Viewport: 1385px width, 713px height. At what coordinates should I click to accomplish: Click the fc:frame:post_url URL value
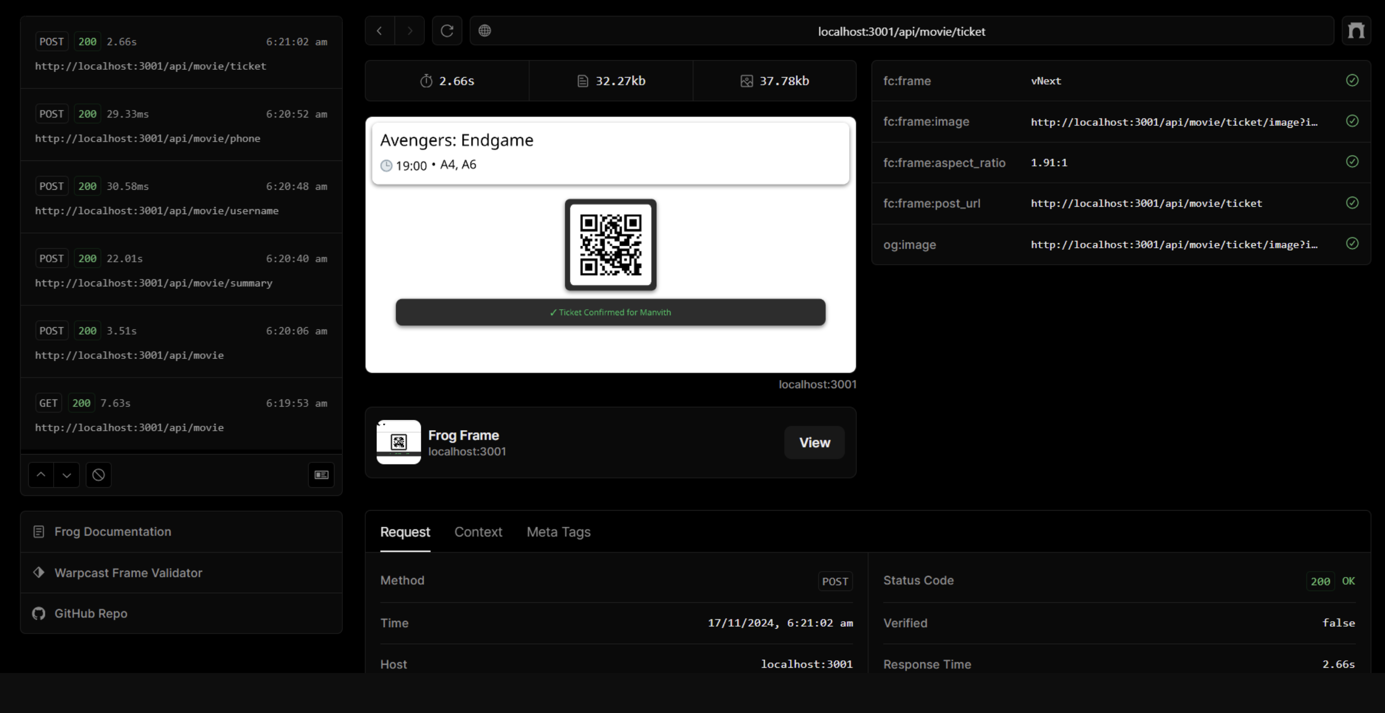click(1146, 203)
